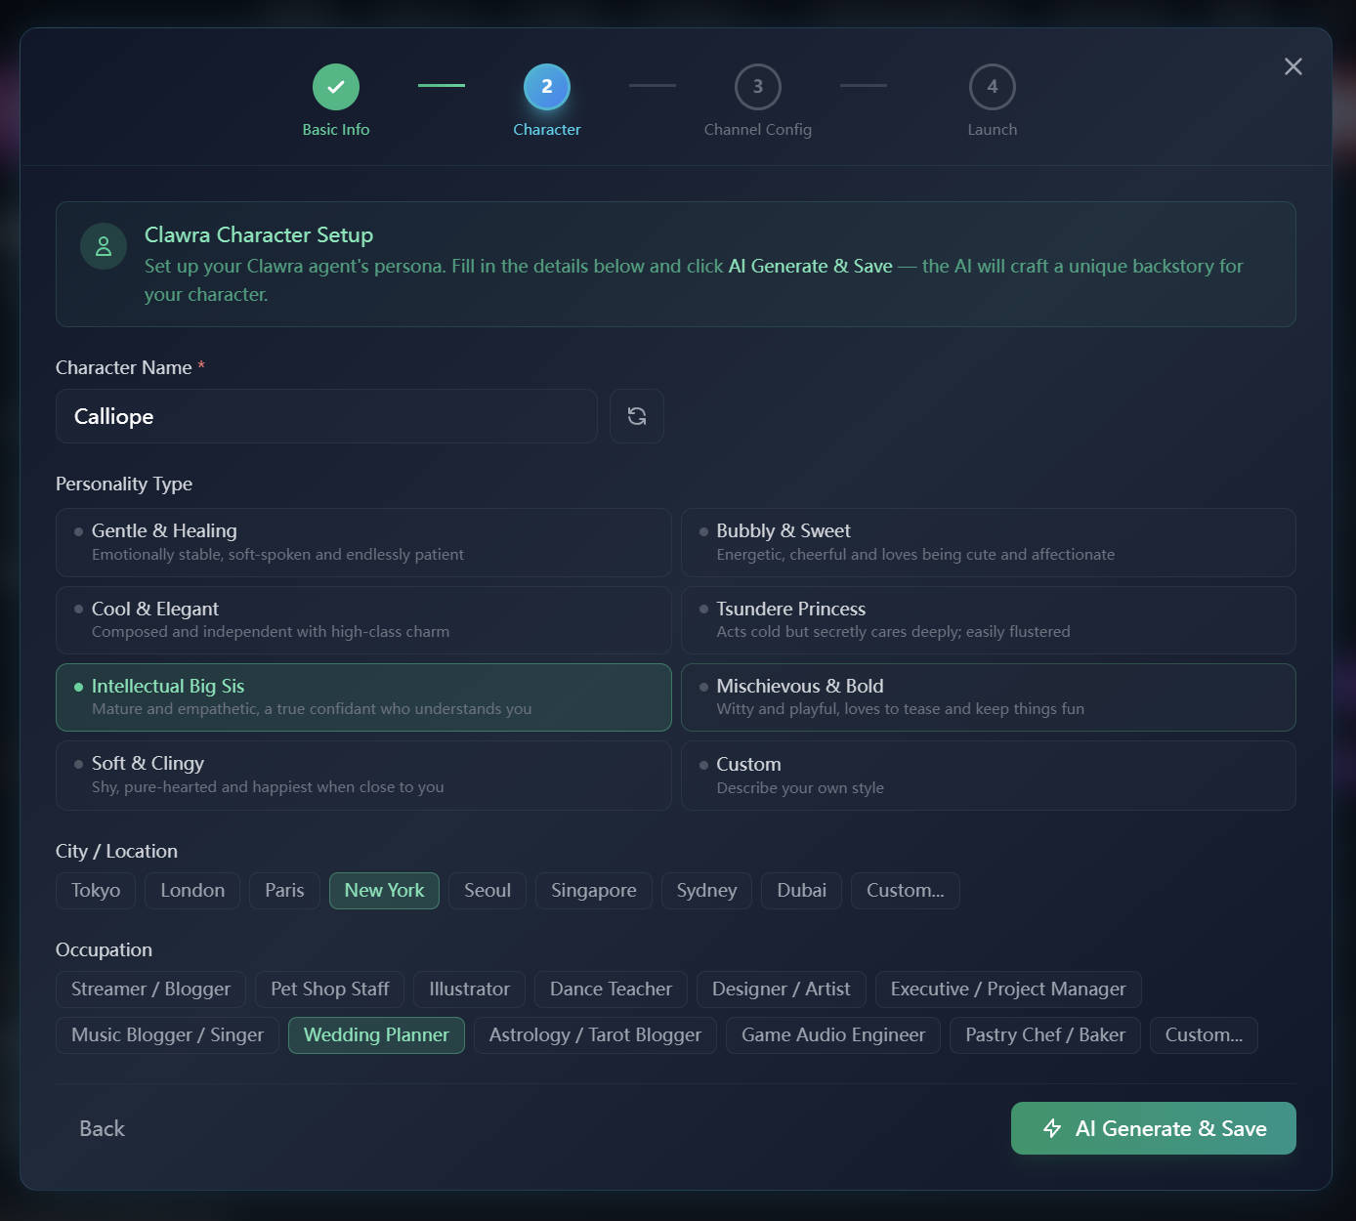The height and width of the screenshot is (1221, 1356).
Task: Click the persona icon in the setup banner
Action: click(x=104, y=246)
